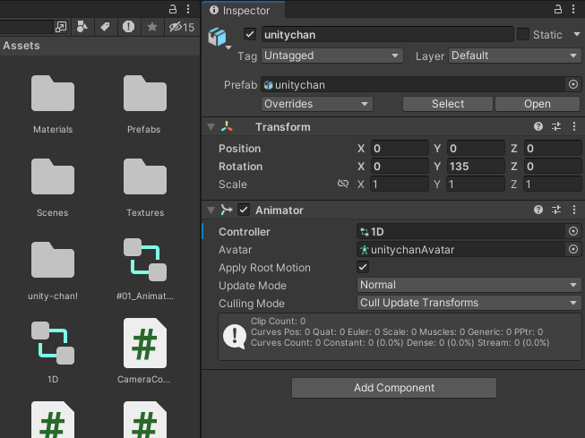Show favorites star filter
Viewport: 585px width, 438px height.
click(x=151, y=27)
